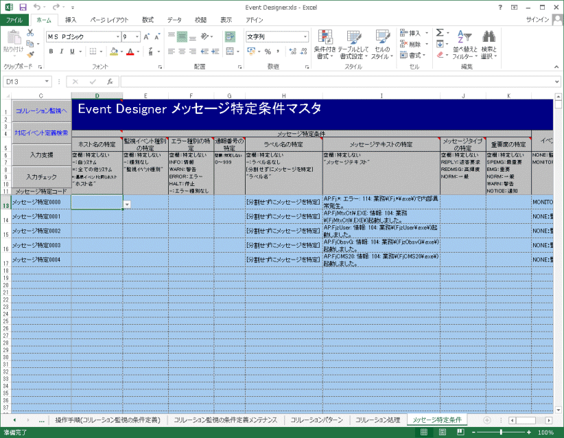Click the AutoSum sigma icon
Viewport: 564px width, 438px height.
coord(440,33)
